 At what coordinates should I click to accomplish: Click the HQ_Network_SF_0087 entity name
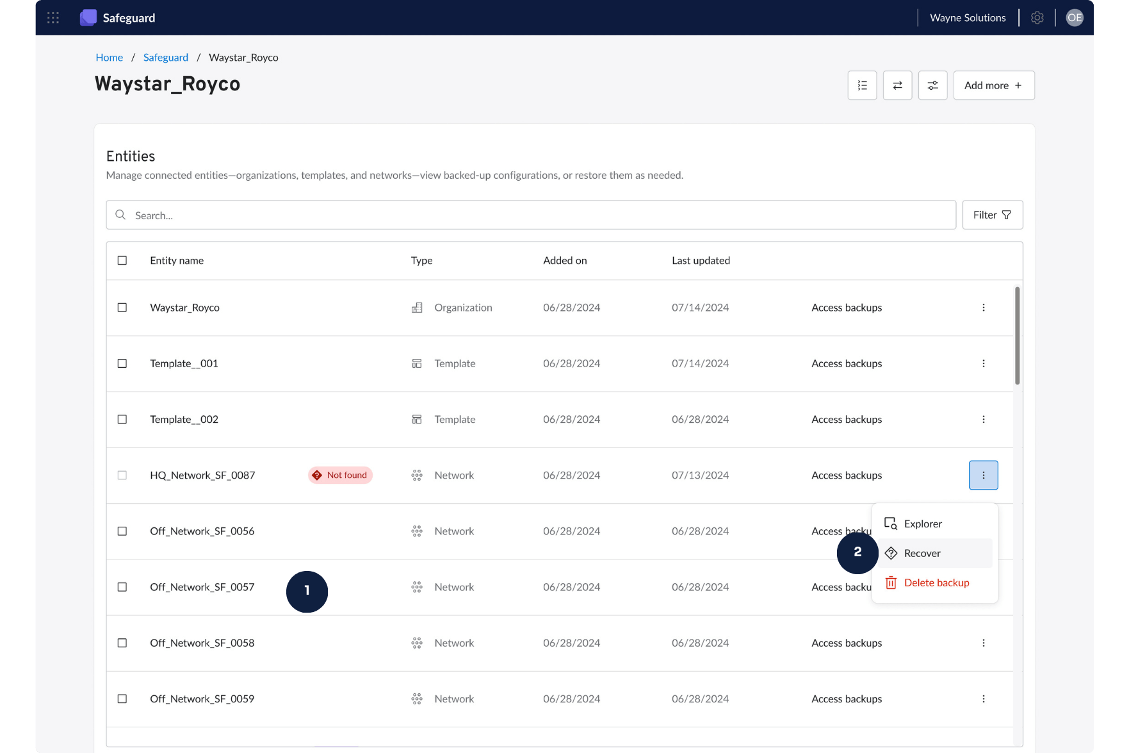(202, 476)
